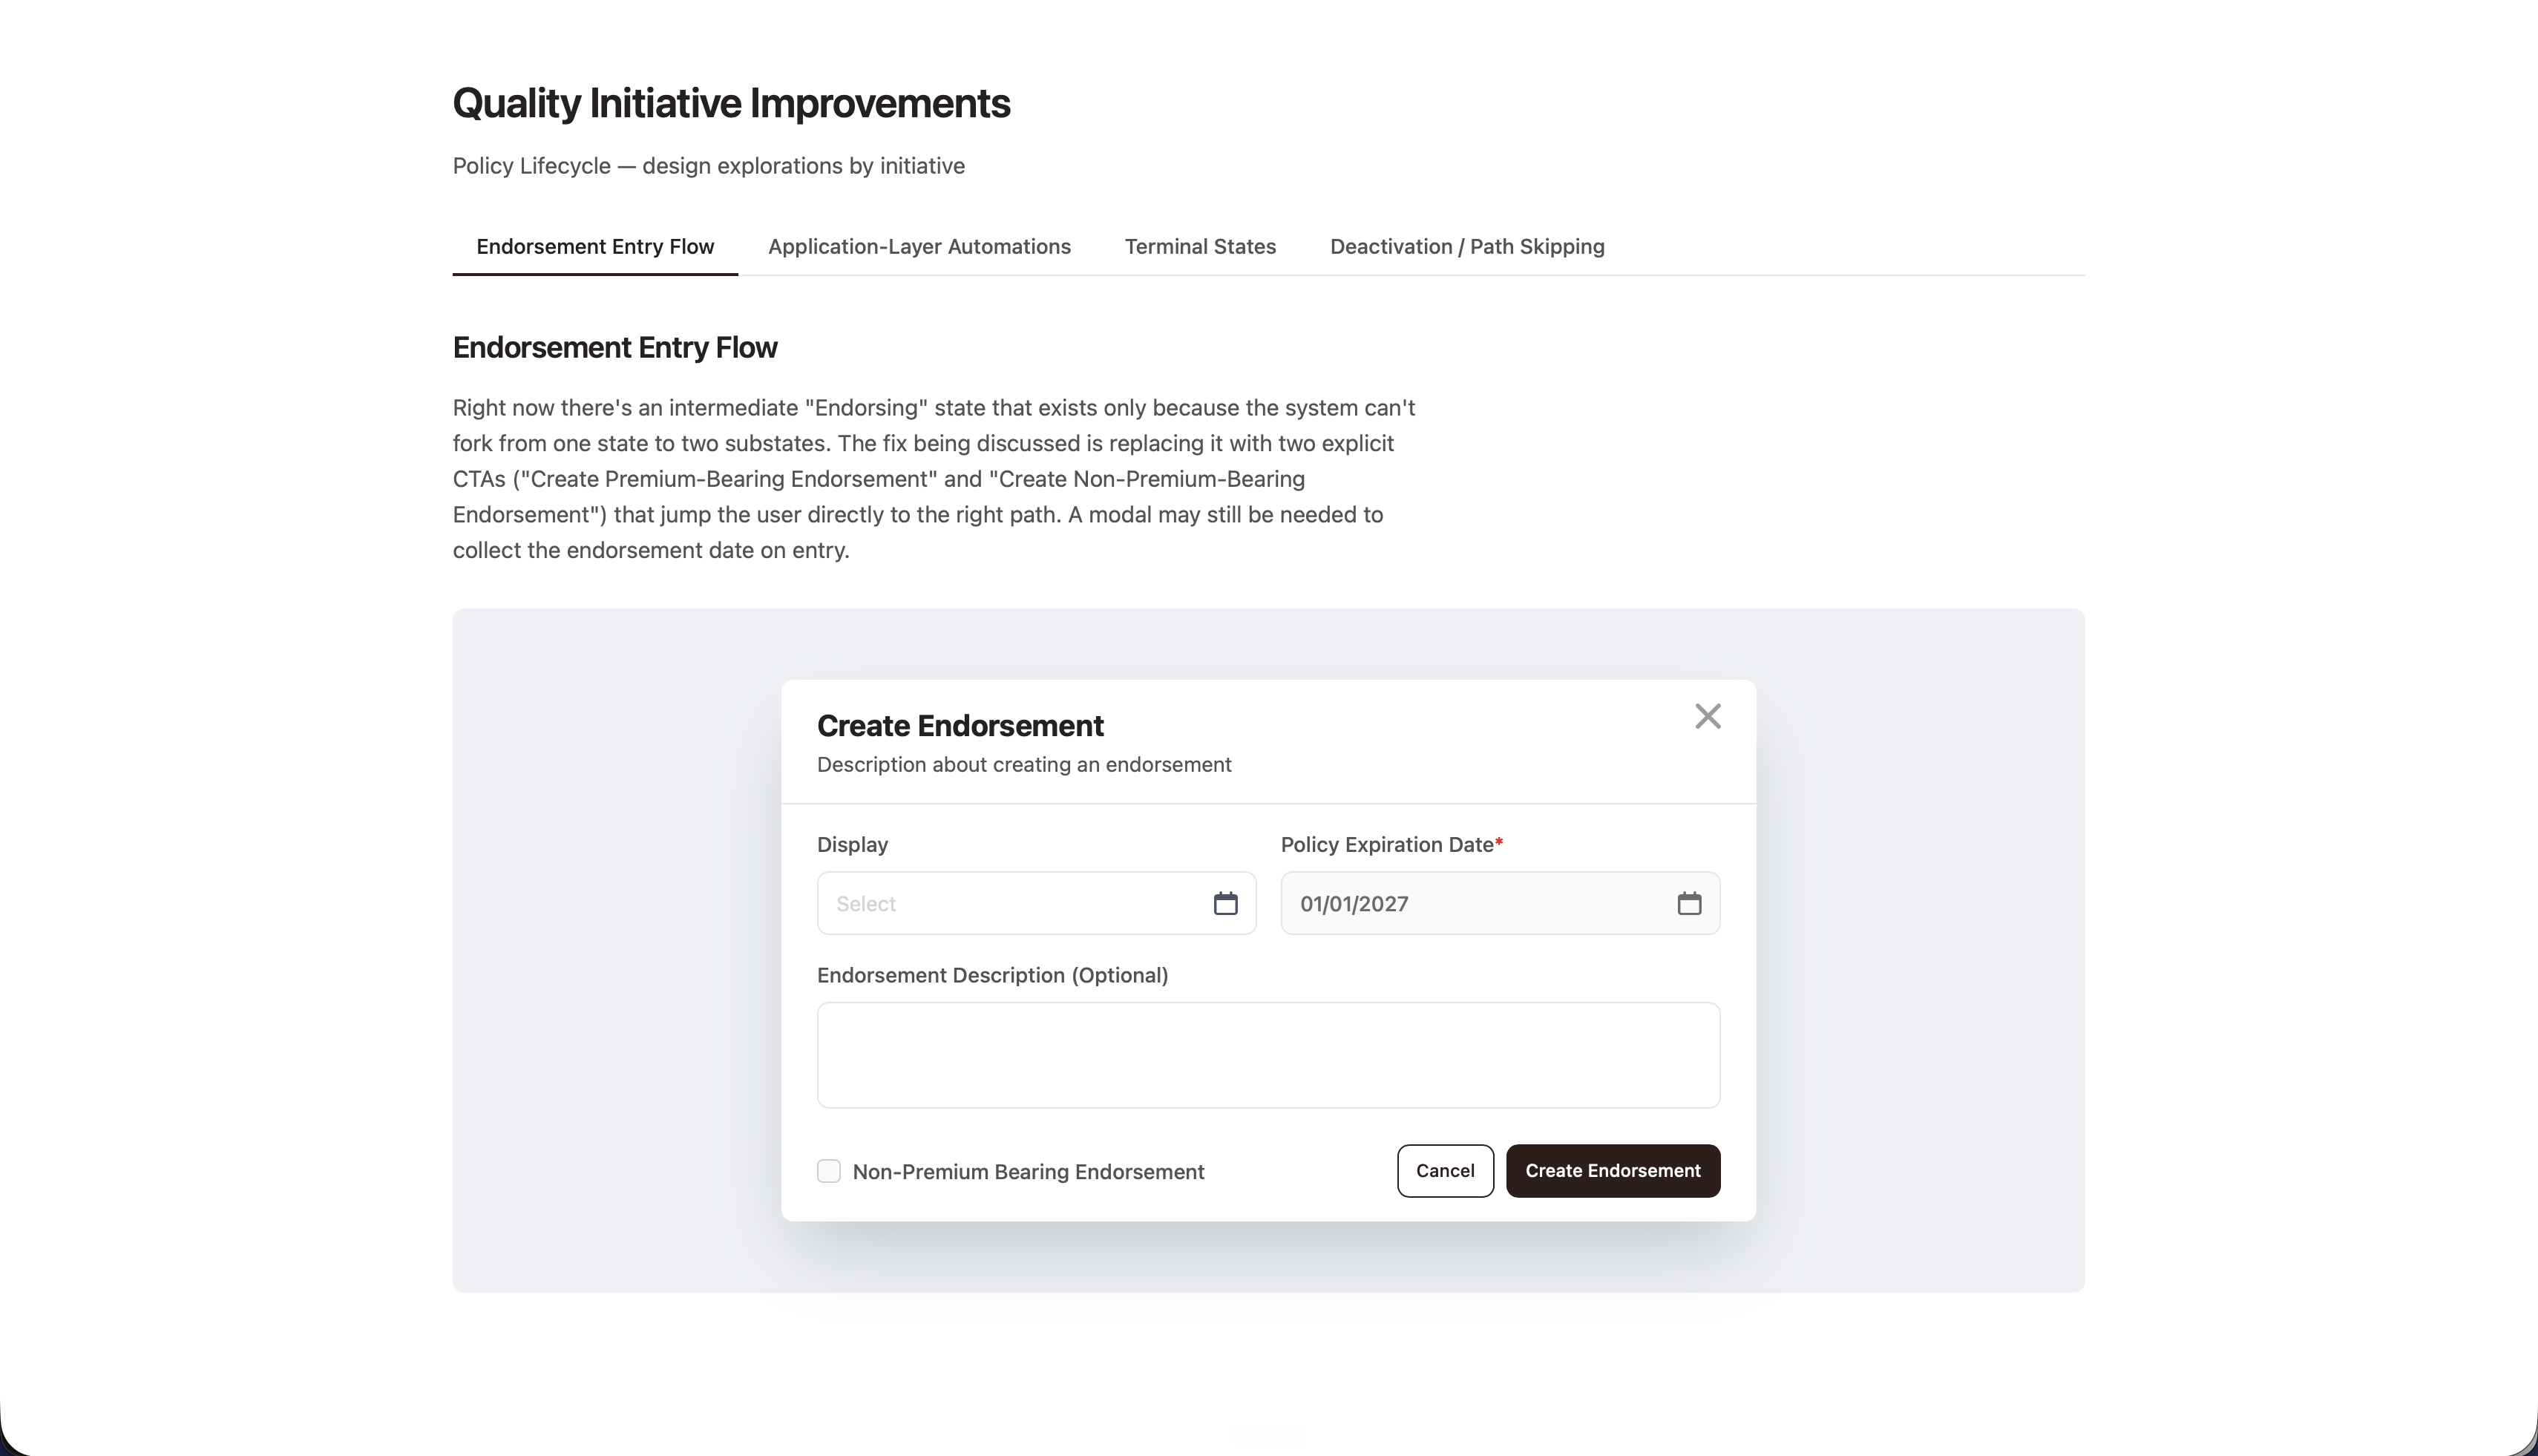Close the Create Endorsement modal with X
Image resolution: width=2538 pixels, height=1456 pixels.
[x=1707, y=716]
